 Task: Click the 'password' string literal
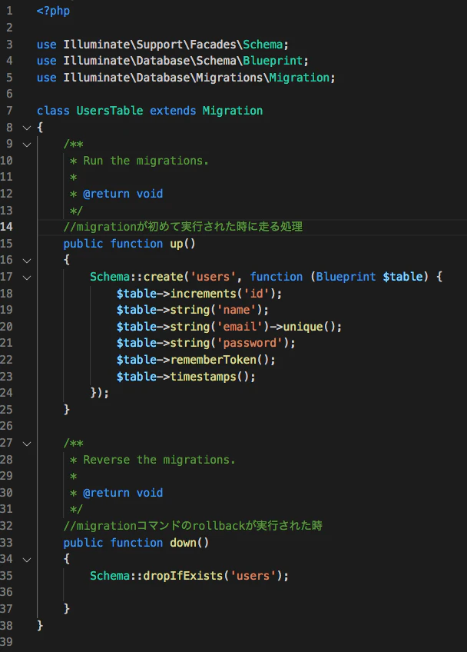(x=250, y=343)
